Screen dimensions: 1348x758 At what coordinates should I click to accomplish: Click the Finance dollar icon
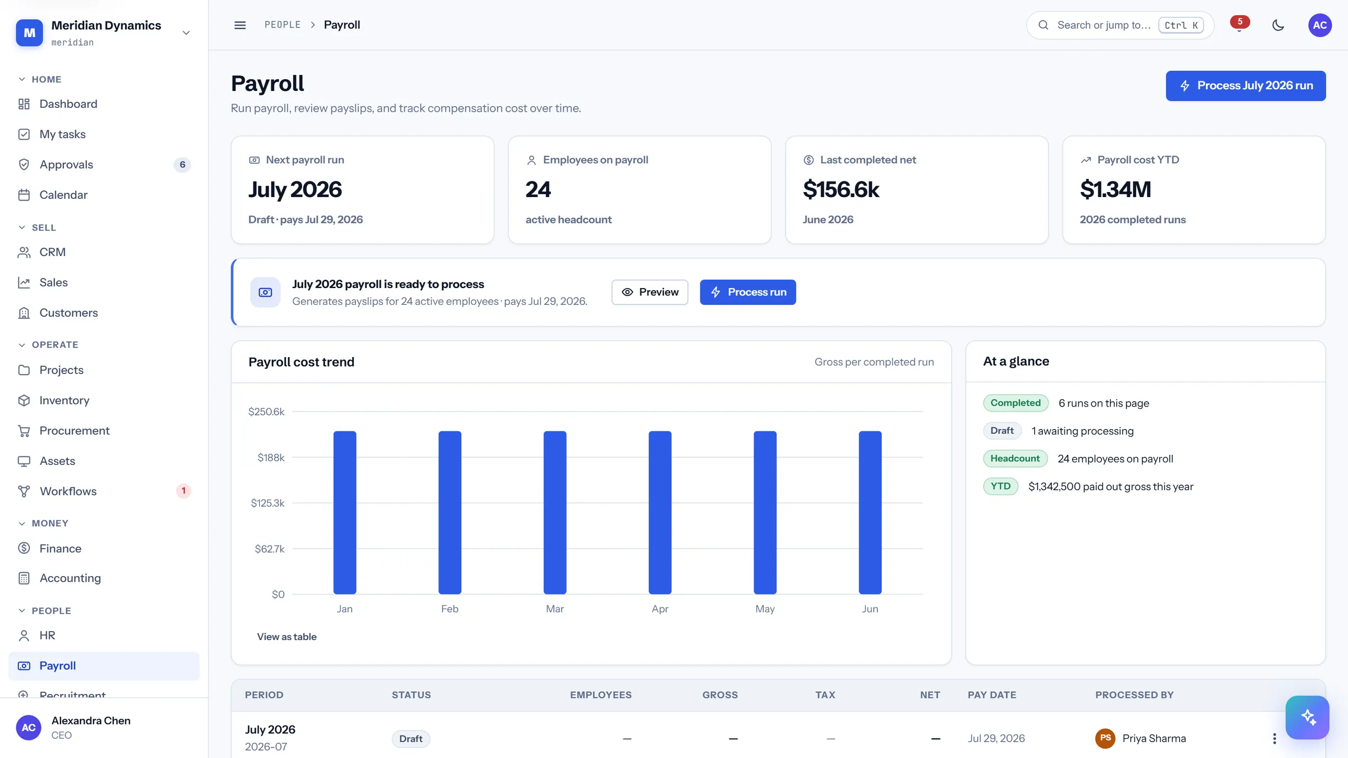24,548
